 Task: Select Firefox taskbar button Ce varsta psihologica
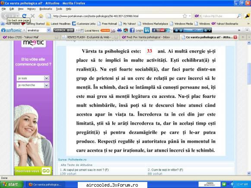(x=45, y=185)
